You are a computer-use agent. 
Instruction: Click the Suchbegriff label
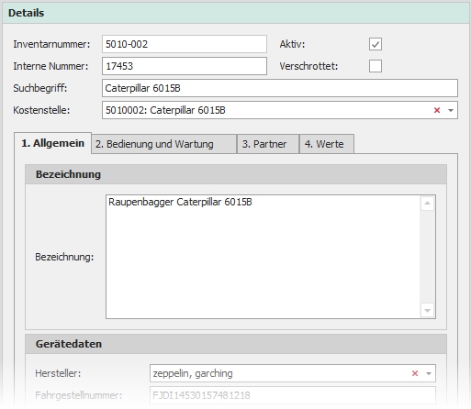coord(40,88)
